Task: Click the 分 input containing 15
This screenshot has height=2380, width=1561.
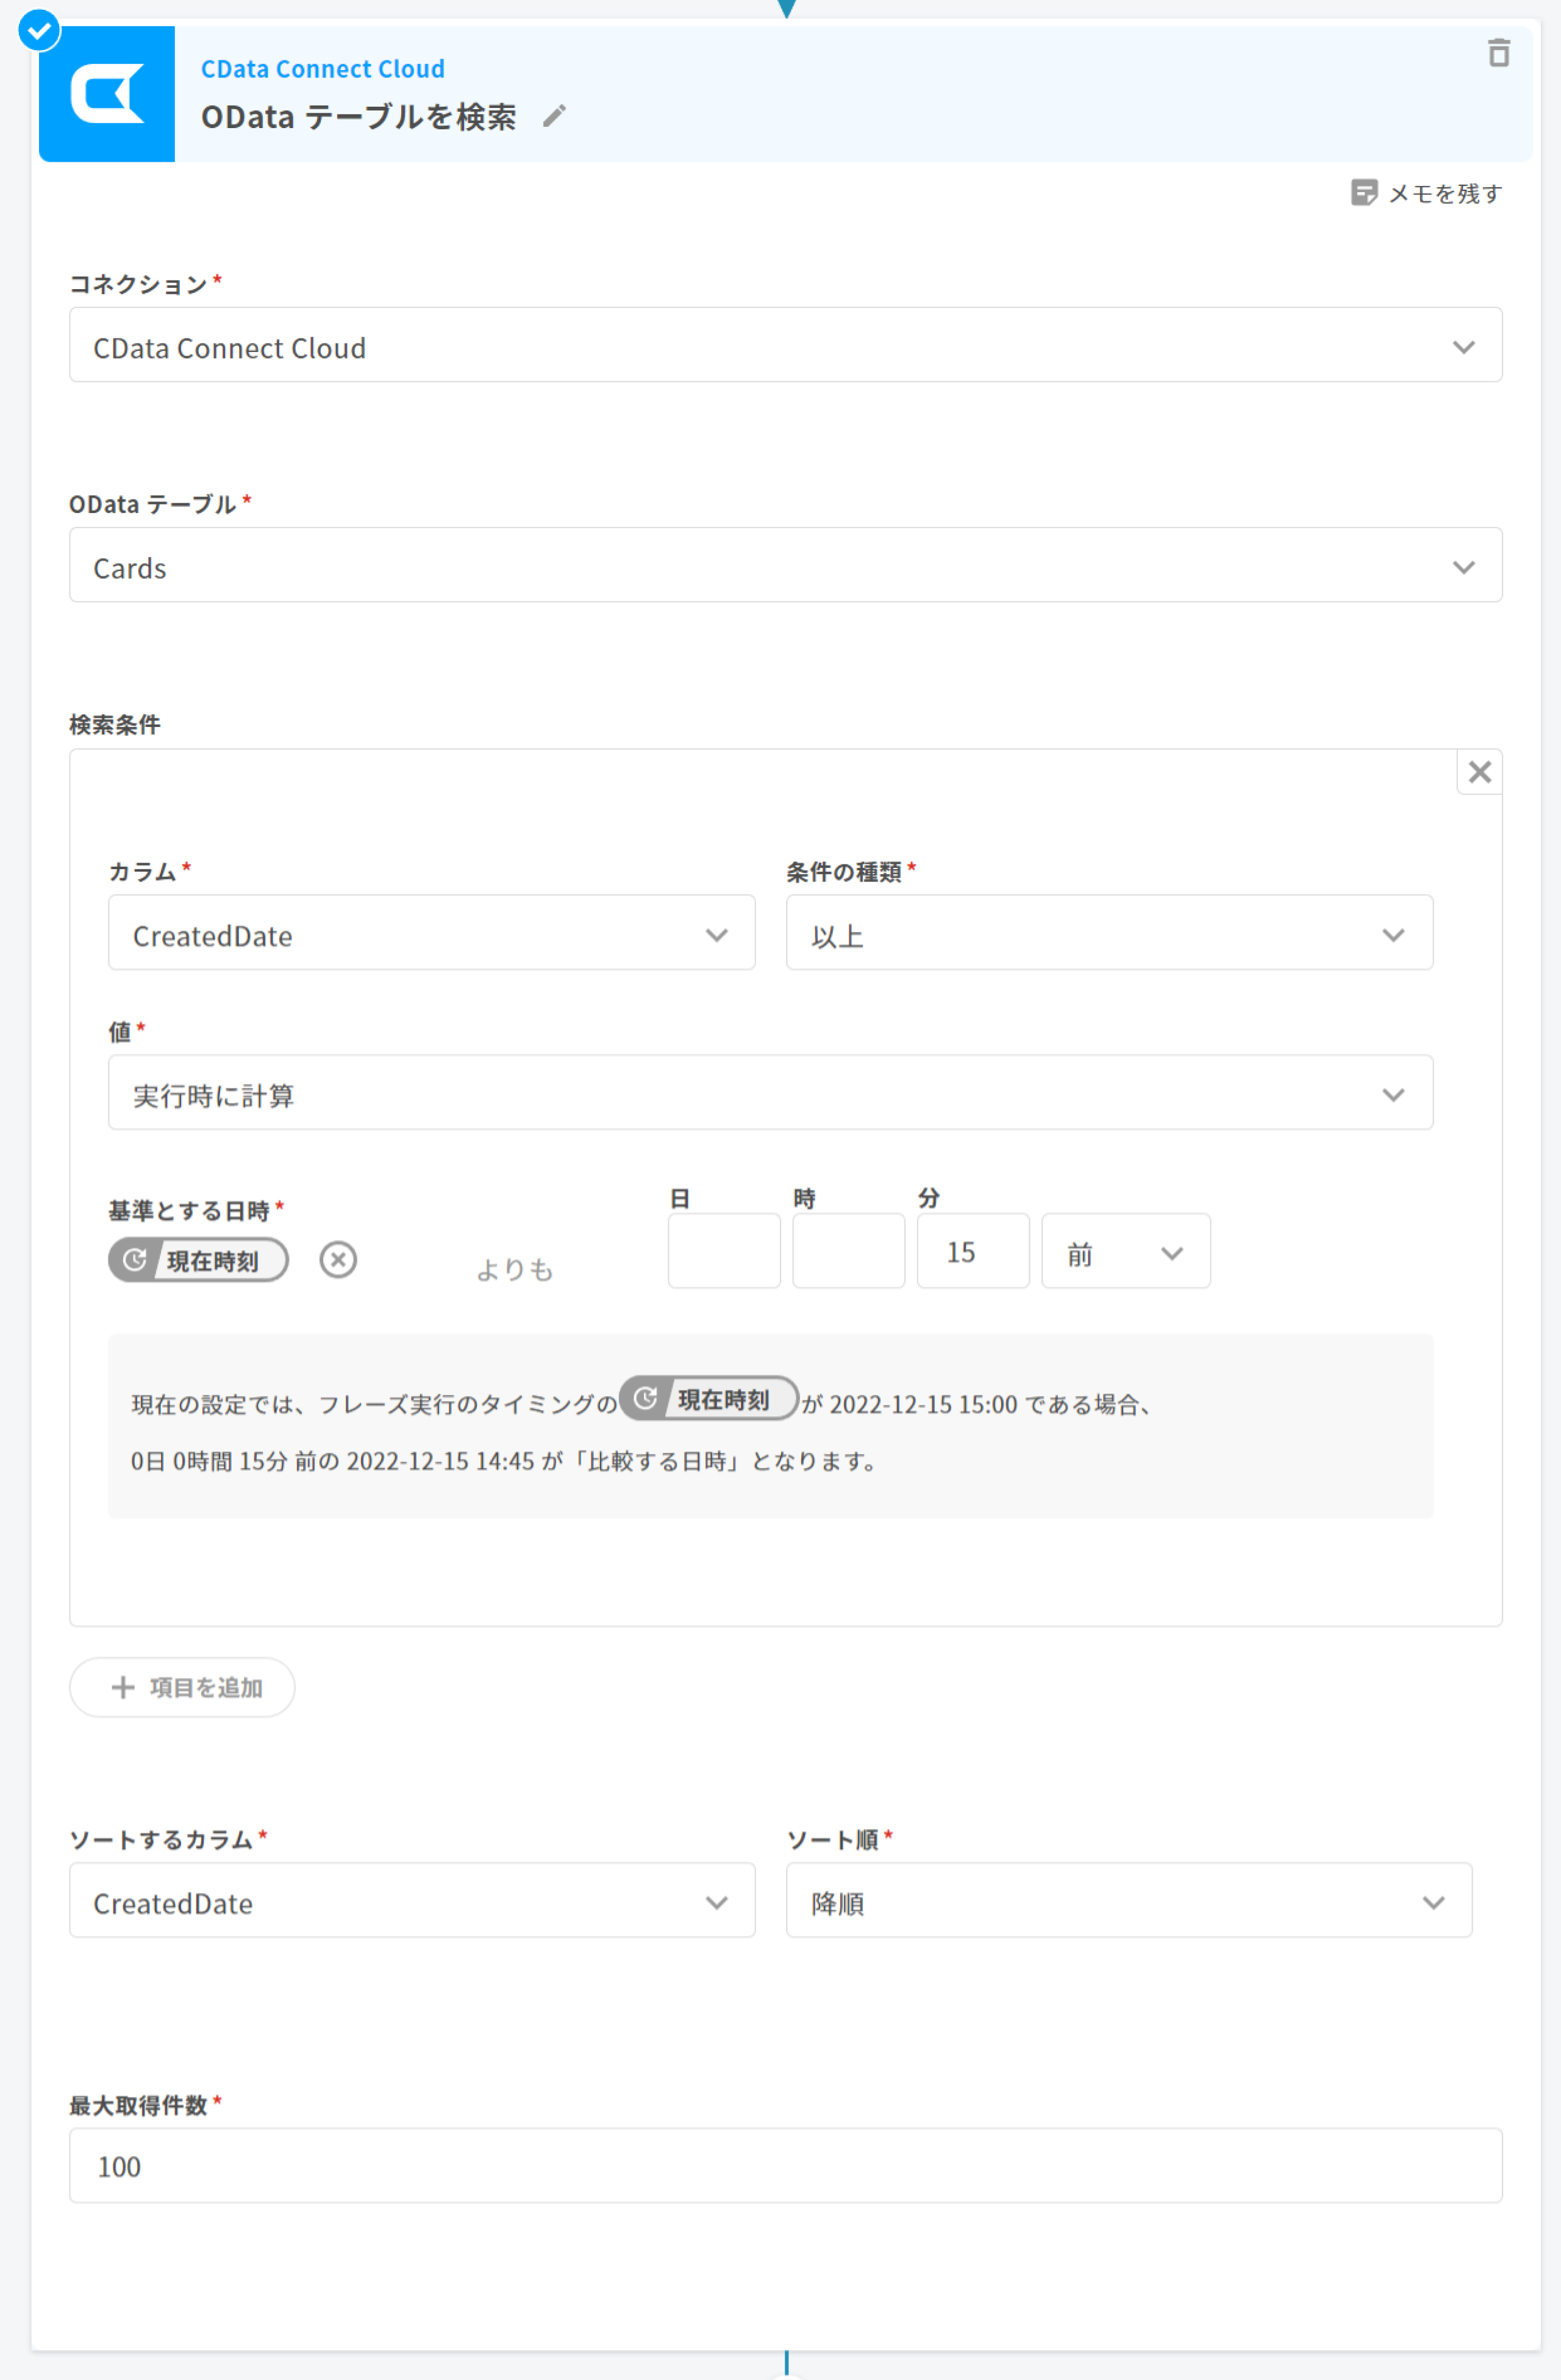Action: coord(972,1251)
